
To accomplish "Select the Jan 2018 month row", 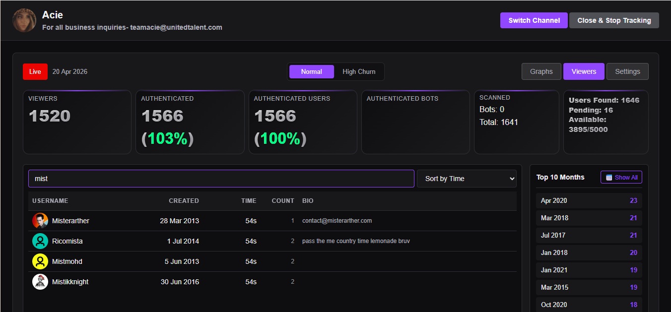I will coord(589,252).
